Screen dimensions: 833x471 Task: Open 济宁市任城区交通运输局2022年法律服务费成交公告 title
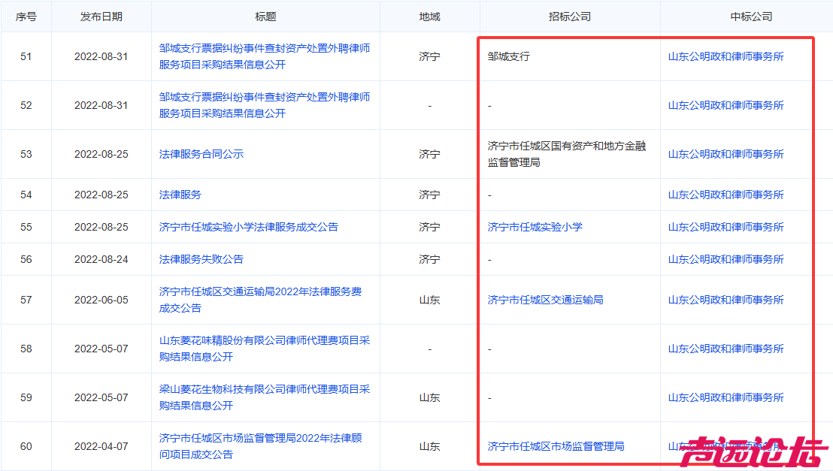point(260,300)
